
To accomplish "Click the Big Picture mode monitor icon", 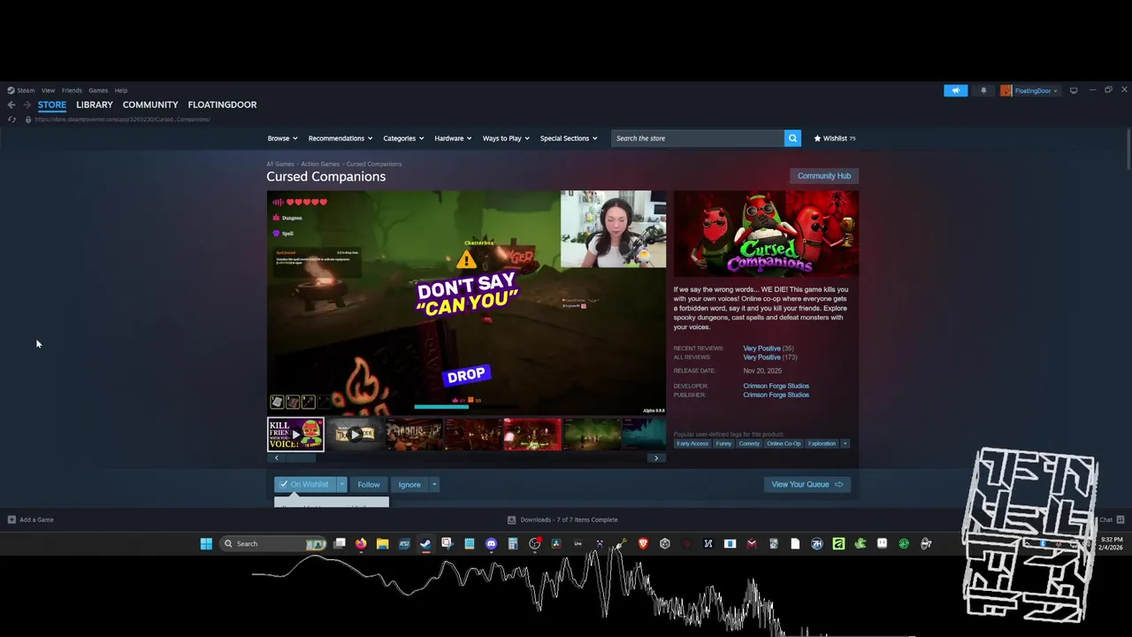I will [x=1074, y=90].
